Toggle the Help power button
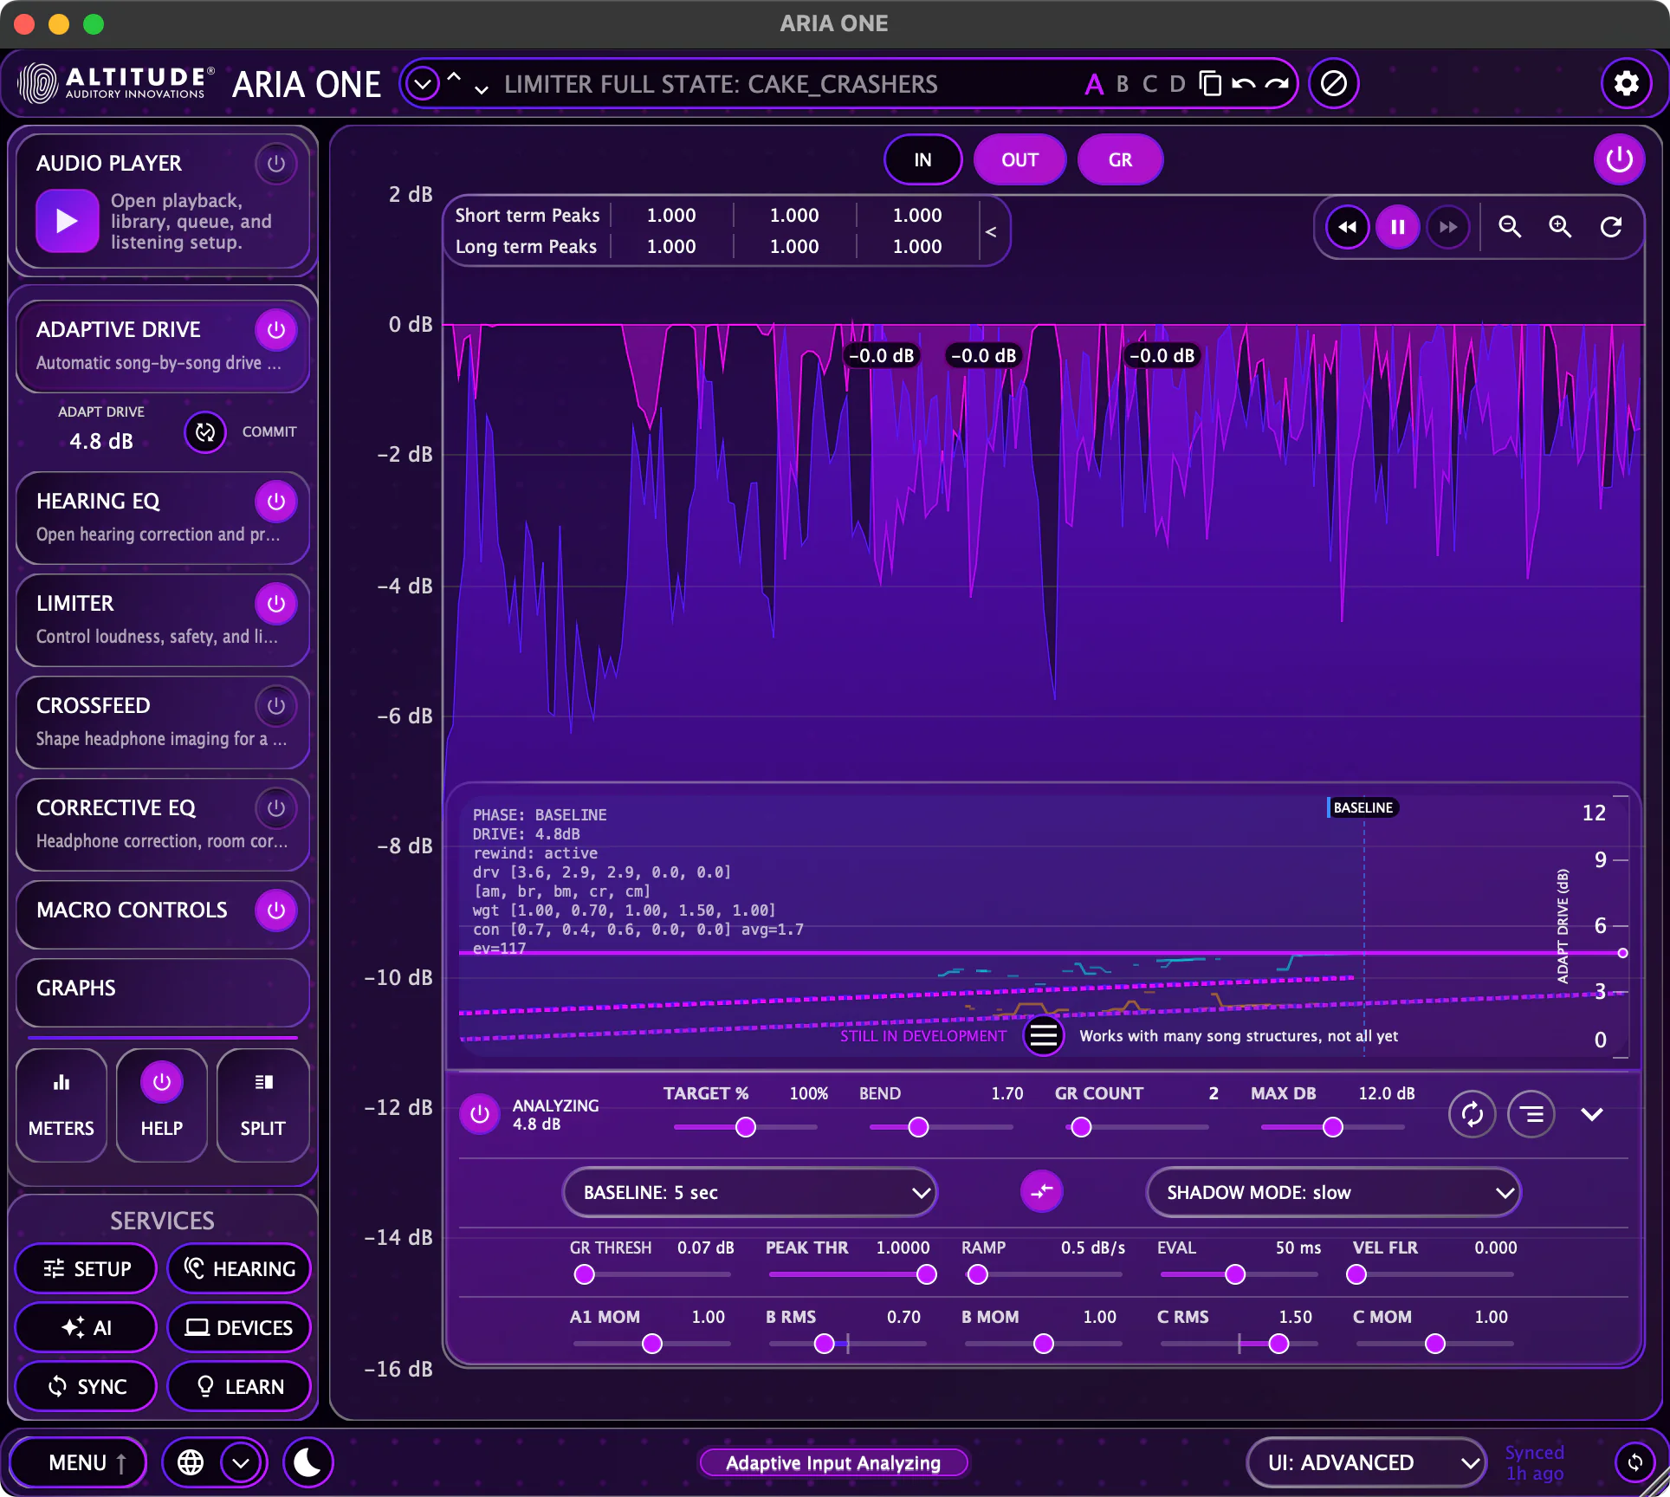Screen dimensions: 1670x1497 [x=162, y=1082]
